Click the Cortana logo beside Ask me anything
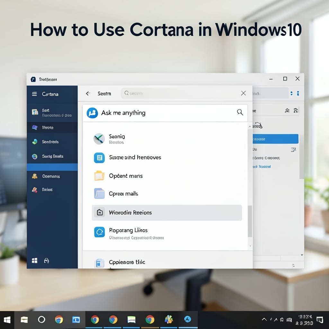Image resolution: width=329 pixels, height=329 pixels. pos(92,113)
